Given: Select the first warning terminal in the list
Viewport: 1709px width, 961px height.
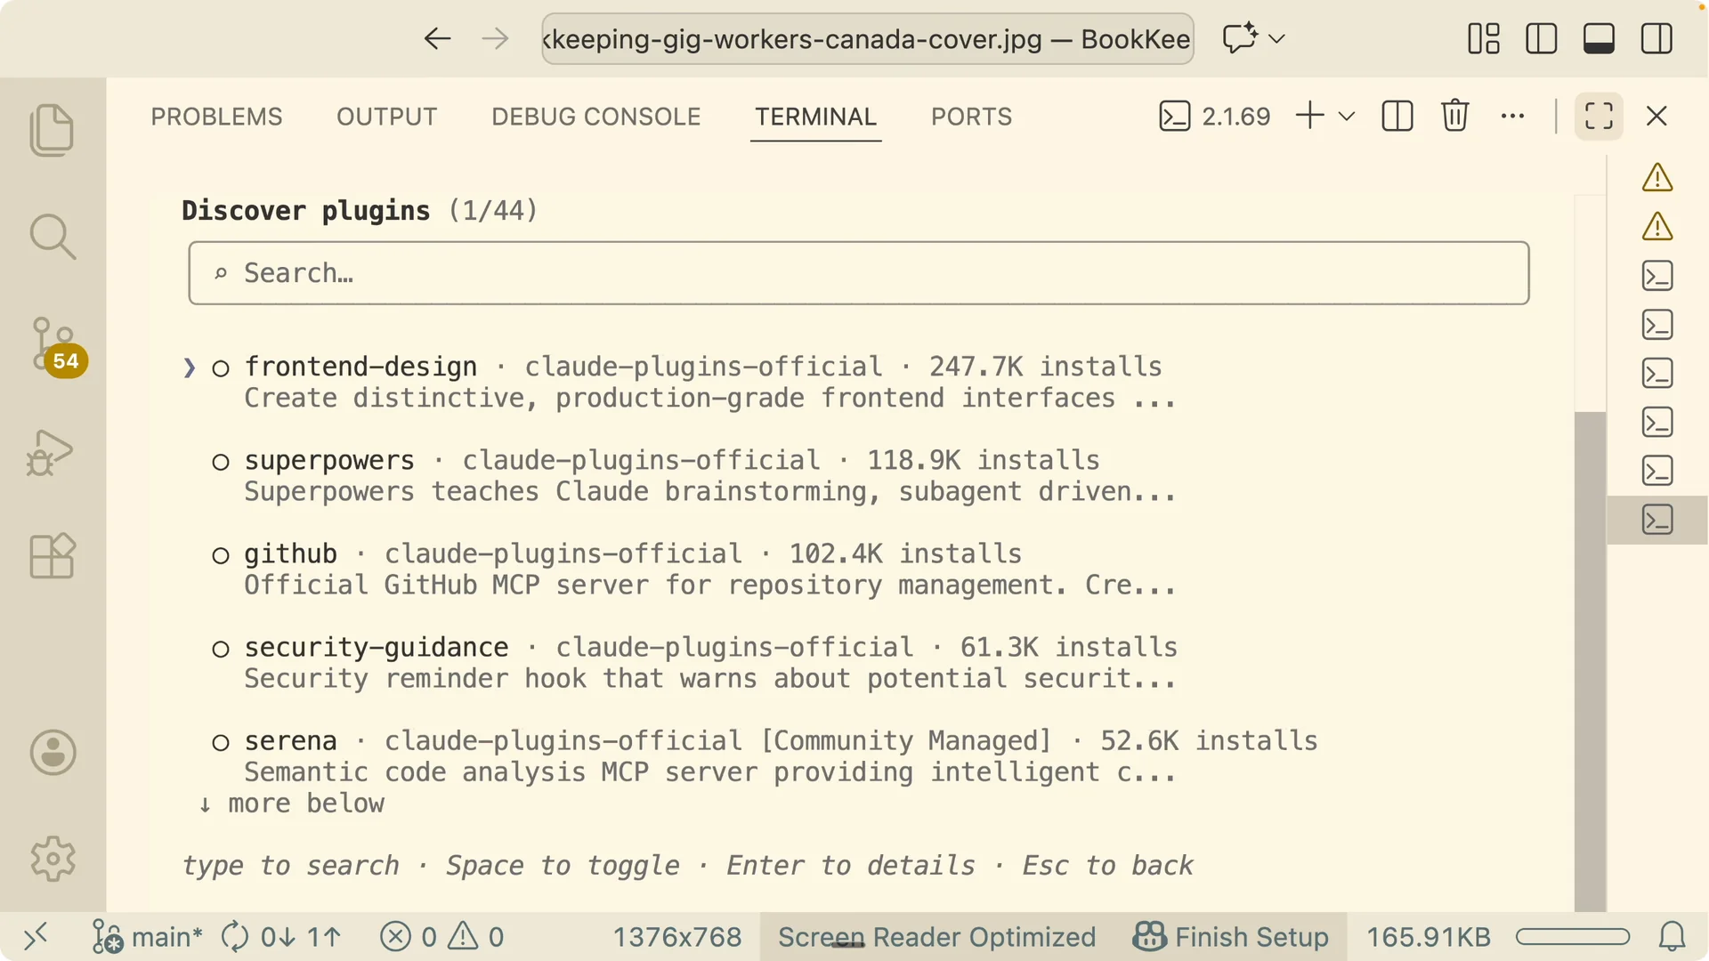Looking at the screenshot, I should tap(1656, 178).
